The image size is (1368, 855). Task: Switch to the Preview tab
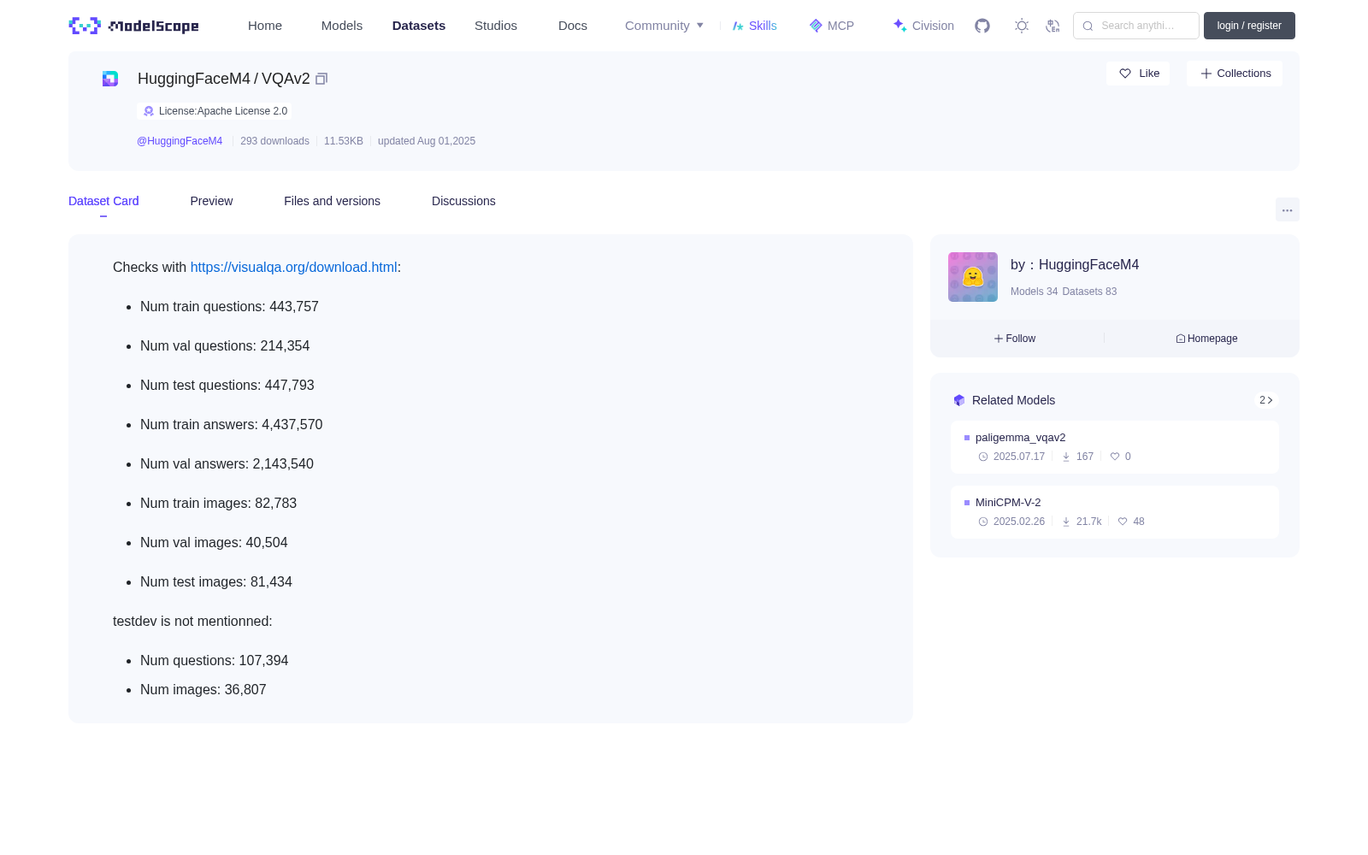[211, 201]
